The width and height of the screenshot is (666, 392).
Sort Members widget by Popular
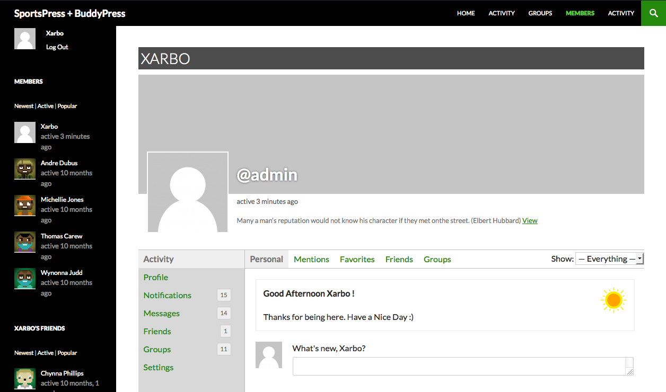click(67, 106)
